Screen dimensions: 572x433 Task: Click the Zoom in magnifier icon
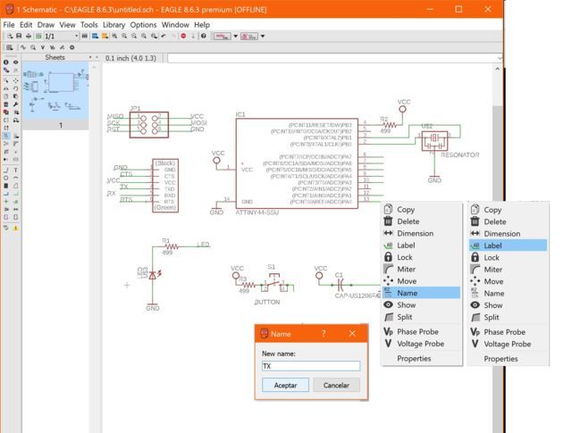click(x=124, y=36)
